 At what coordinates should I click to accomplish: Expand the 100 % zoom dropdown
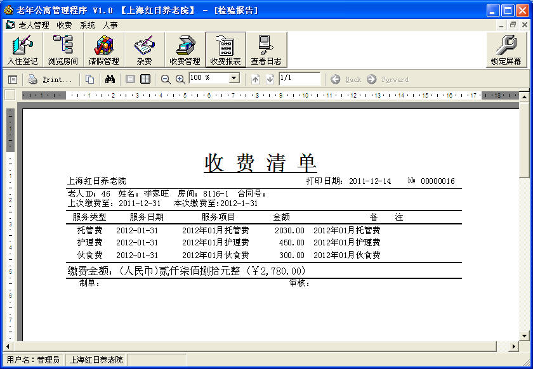[234, 79]
